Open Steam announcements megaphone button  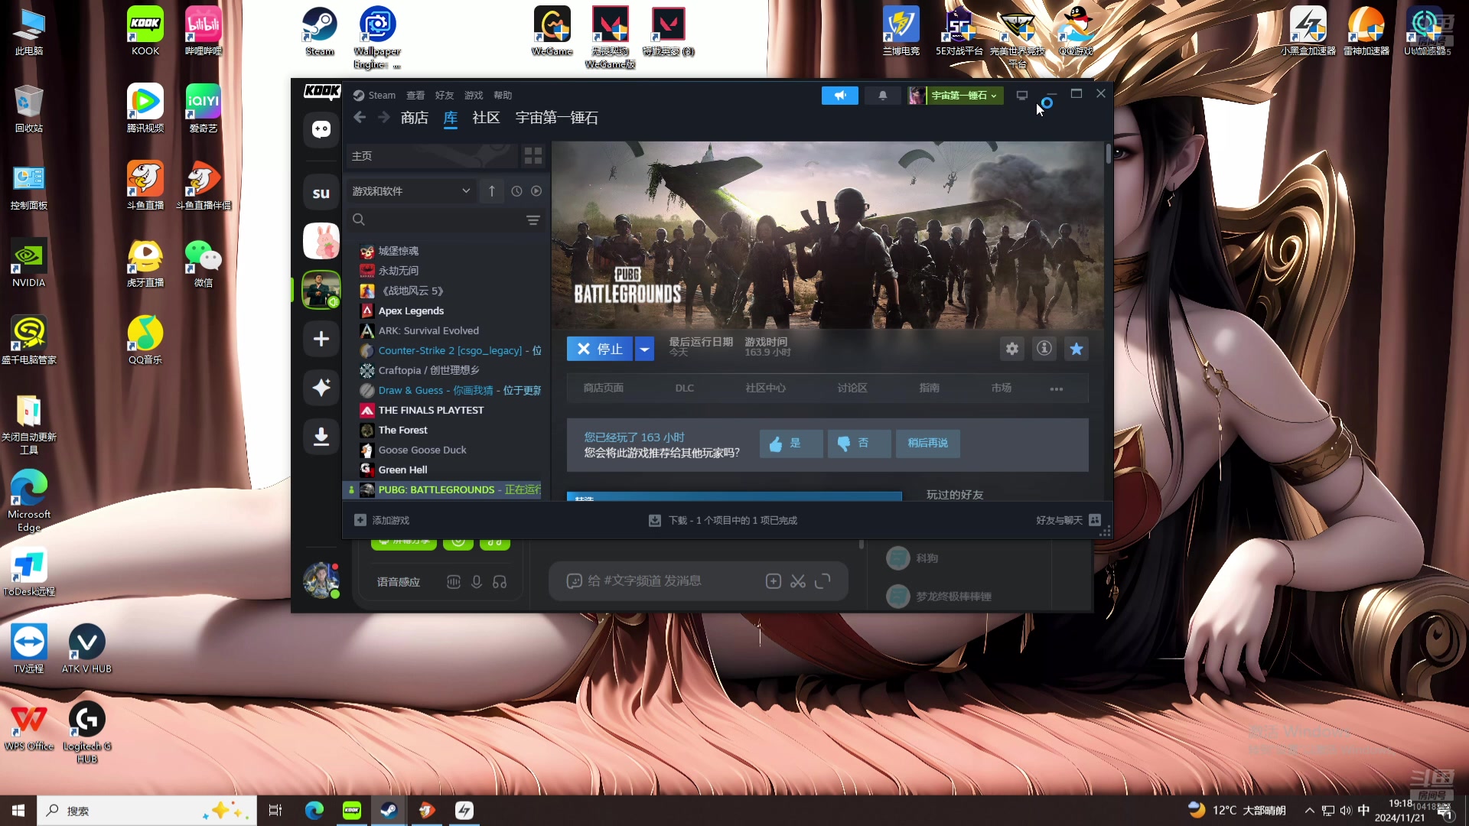point(840,96)
